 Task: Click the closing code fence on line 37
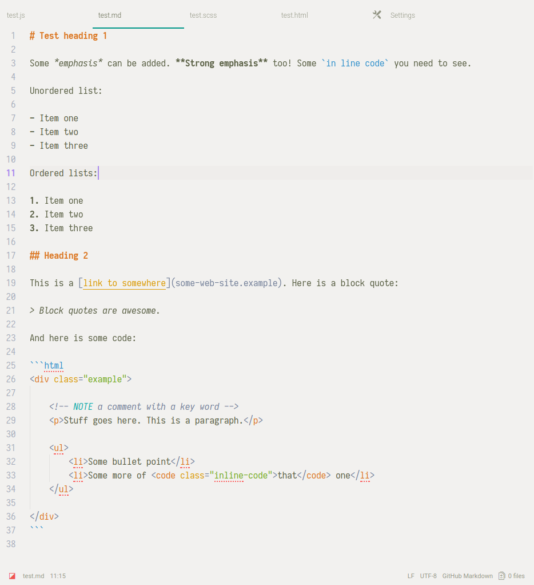(37, 528)
